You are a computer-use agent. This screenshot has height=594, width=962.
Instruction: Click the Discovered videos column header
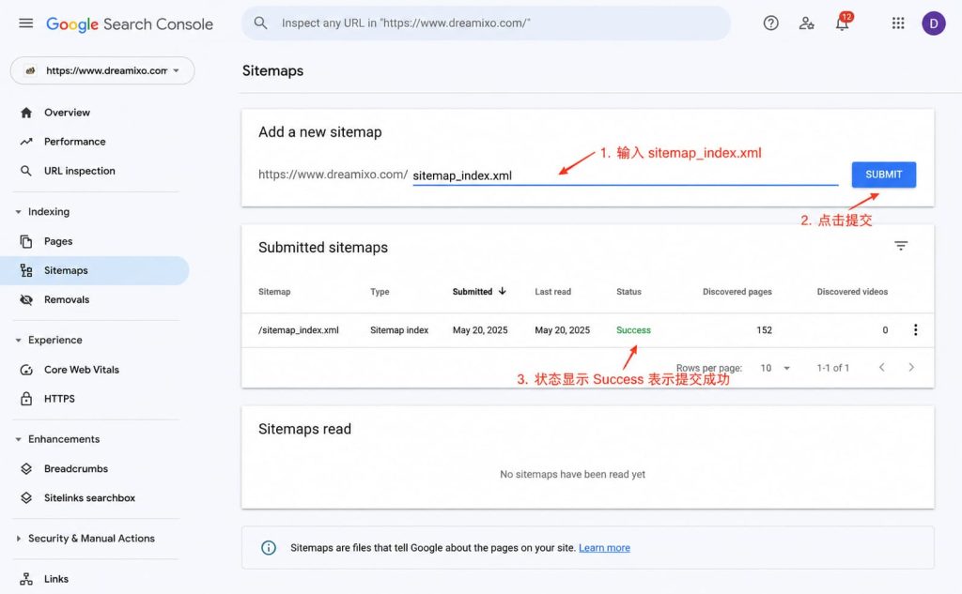(x=852, y=292)
